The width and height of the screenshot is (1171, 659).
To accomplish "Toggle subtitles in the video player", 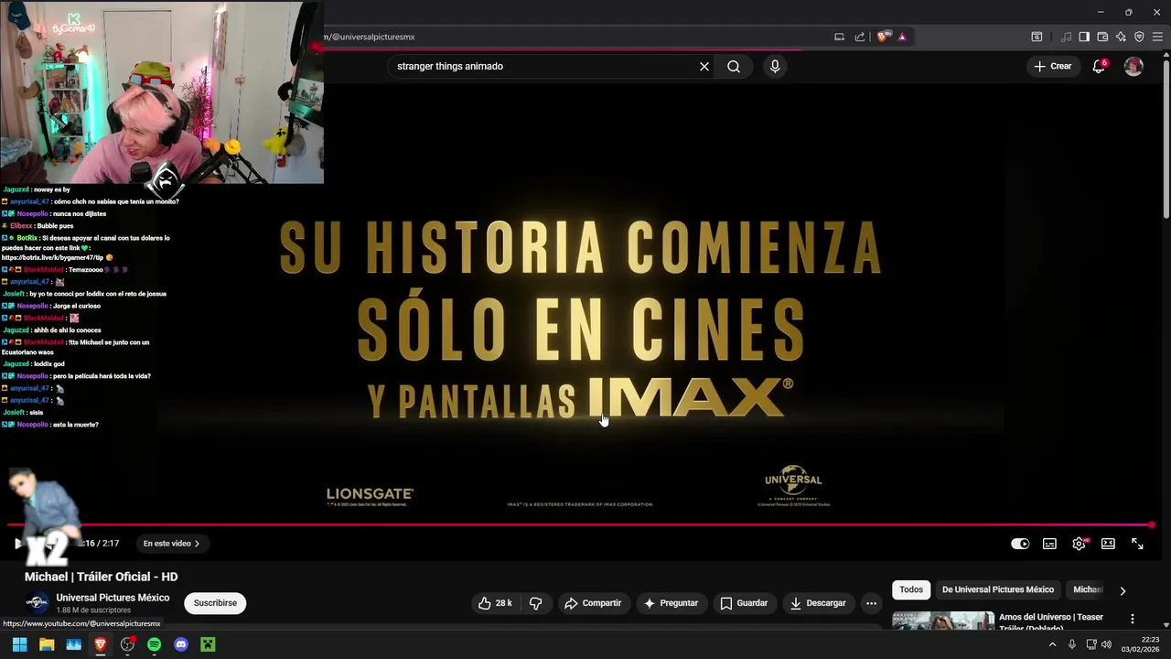I will (1049, 544).
